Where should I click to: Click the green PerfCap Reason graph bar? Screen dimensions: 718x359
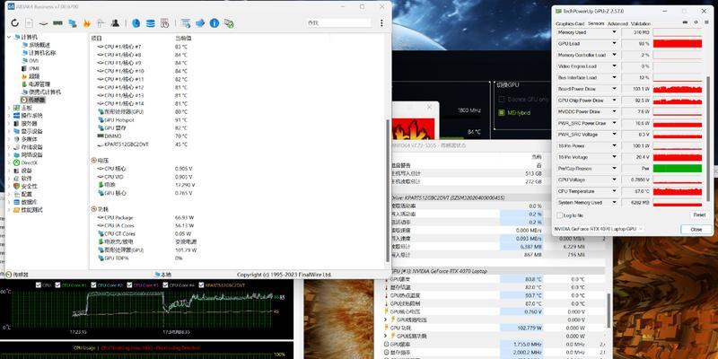(677, 169)
